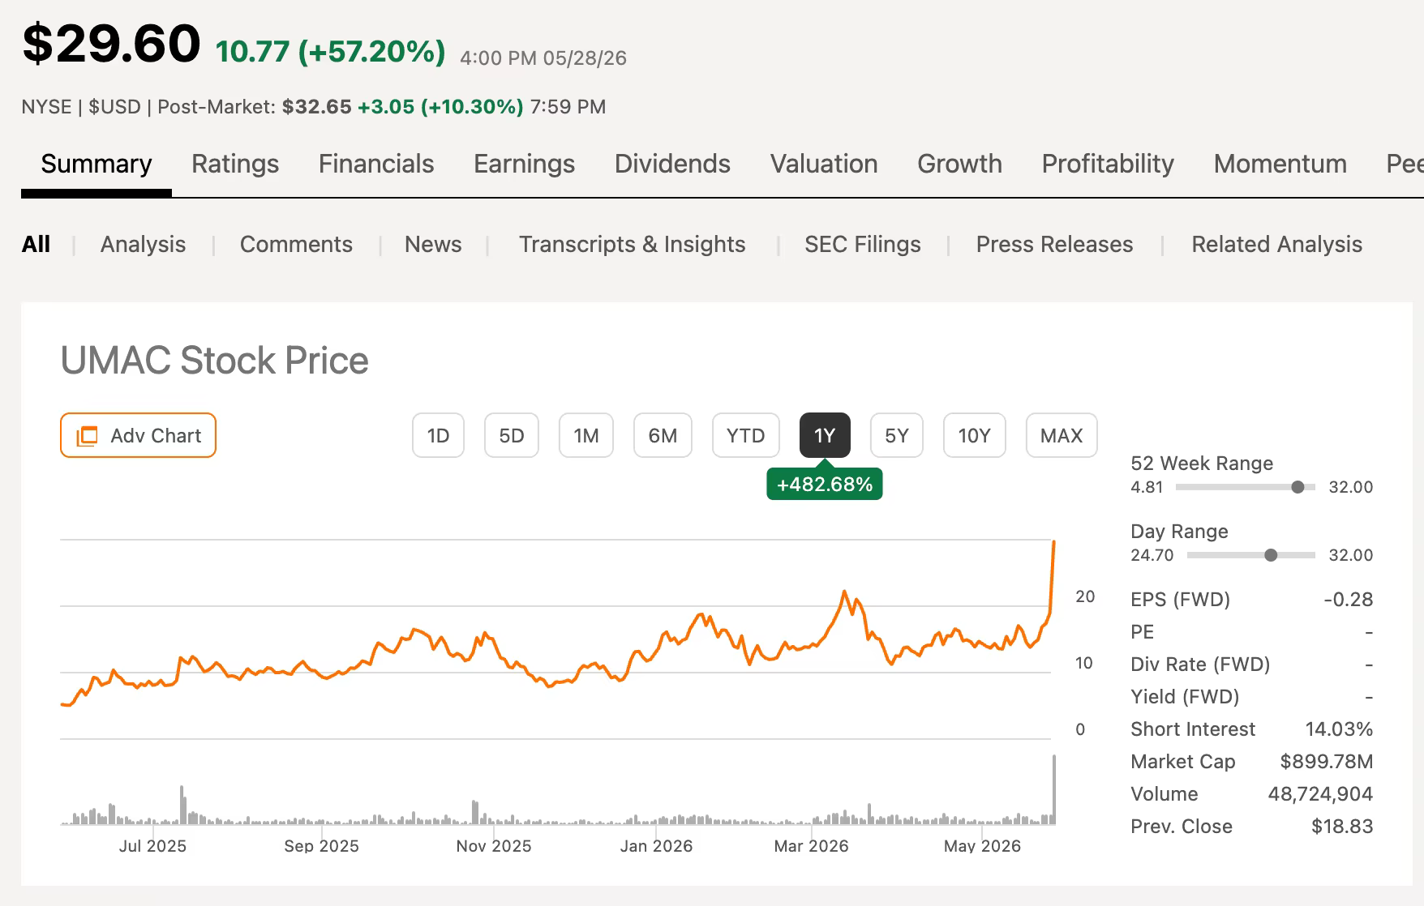Set chart range to MAX
Viewport: 1424px width, 906px height.
pos(1062,435)
